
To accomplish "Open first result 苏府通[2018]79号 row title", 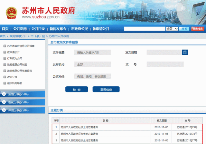I will coord(79,127).
